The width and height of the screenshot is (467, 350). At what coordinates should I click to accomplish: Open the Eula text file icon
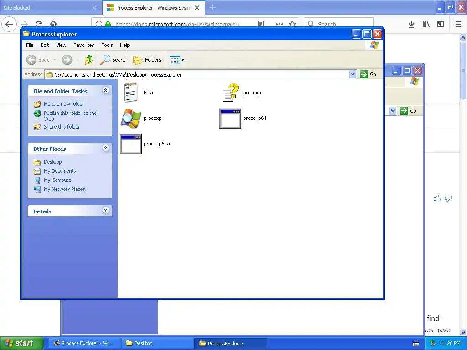coord(130,93)
